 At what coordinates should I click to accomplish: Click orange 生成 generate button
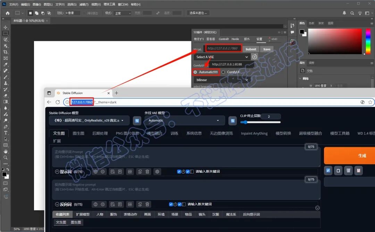pyautogui.click(x=349, y=155)
